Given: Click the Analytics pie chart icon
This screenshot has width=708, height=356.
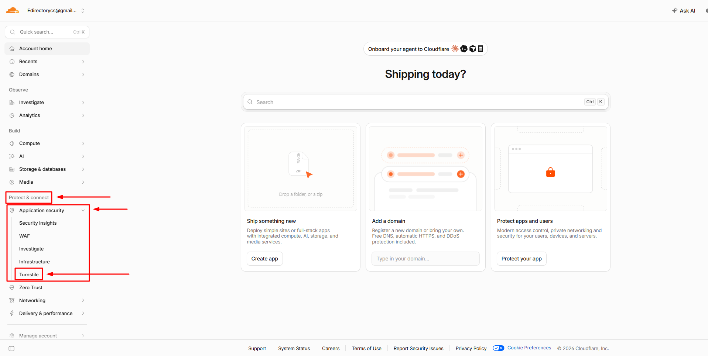Looking at the screenshot, I should point(12,115).
